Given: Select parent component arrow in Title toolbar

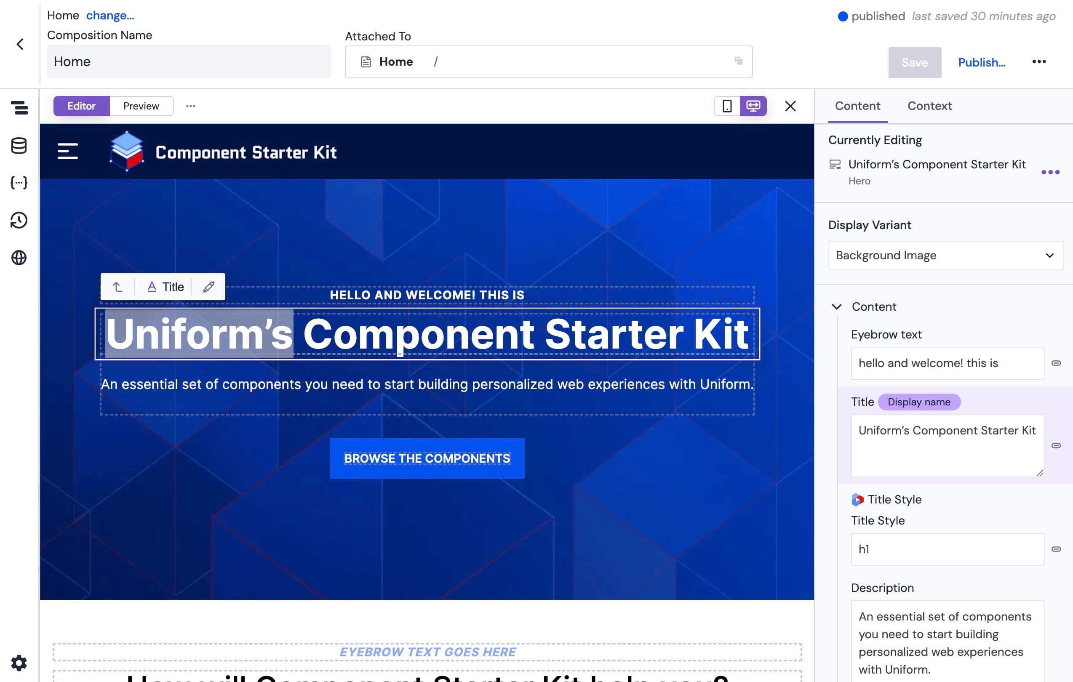Looking at the screenshot, I should point(117,286).
